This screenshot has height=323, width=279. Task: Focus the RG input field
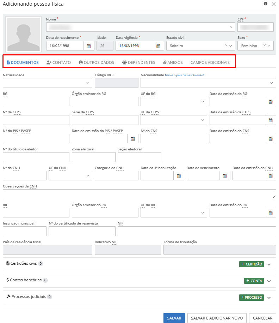click(36, 102)
